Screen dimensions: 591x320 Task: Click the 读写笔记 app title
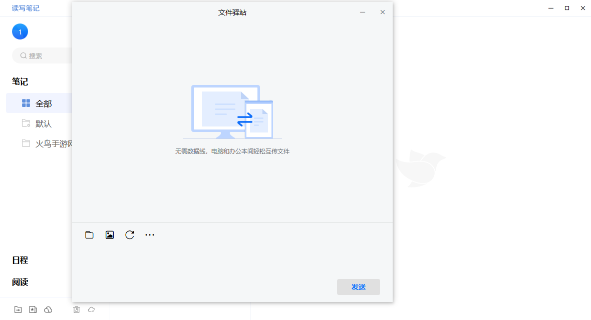pyautogui.click(x=26, y=8)
